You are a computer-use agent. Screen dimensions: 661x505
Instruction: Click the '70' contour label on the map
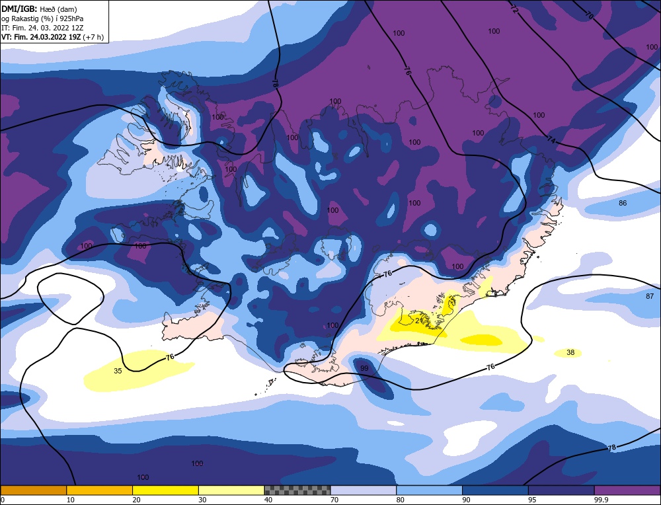pos(590,15)
